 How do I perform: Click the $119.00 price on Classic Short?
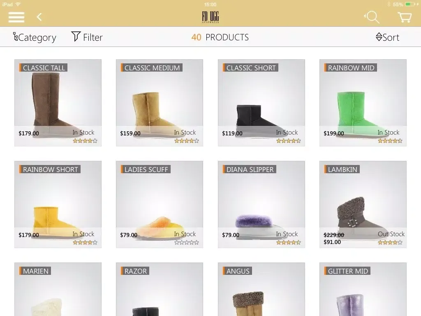[232, 133]
